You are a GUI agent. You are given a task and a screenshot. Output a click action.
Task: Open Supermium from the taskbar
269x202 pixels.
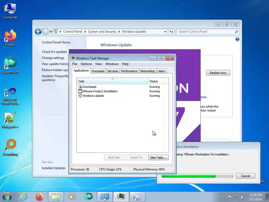[x=89, y=197]
